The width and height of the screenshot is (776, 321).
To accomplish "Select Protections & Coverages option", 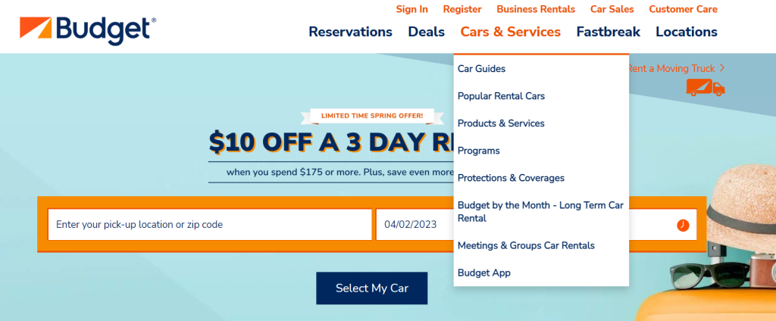I will coord(511,178).
